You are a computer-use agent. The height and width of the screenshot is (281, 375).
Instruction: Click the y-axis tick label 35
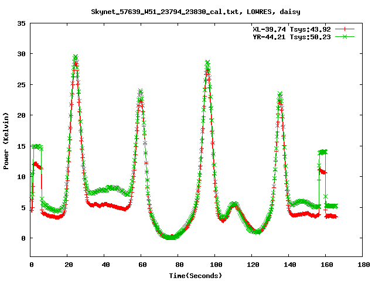tap(21, 23)
